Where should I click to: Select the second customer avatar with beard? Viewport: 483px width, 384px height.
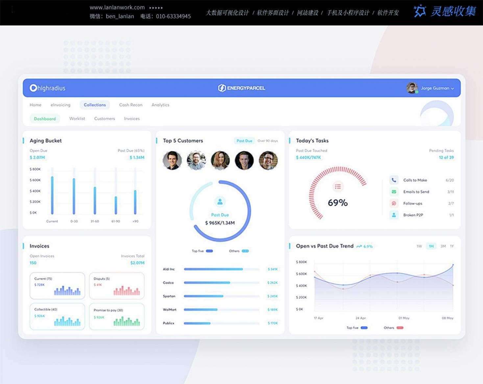196,160
